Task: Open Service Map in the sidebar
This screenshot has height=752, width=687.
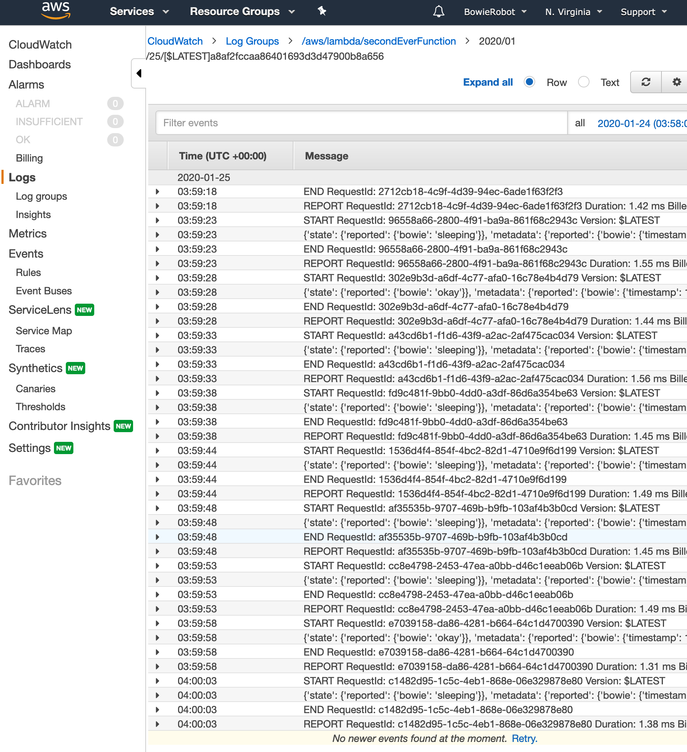Action: click(x=44, y=331)
